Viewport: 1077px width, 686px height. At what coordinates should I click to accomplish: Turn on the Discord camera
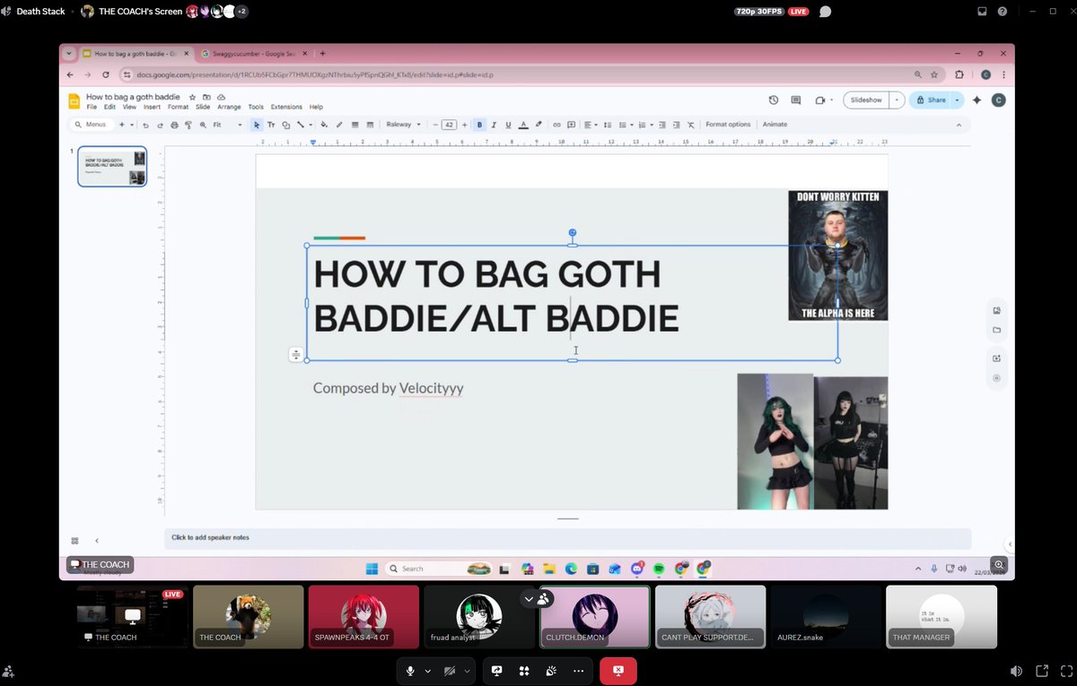tap(450, 671)
